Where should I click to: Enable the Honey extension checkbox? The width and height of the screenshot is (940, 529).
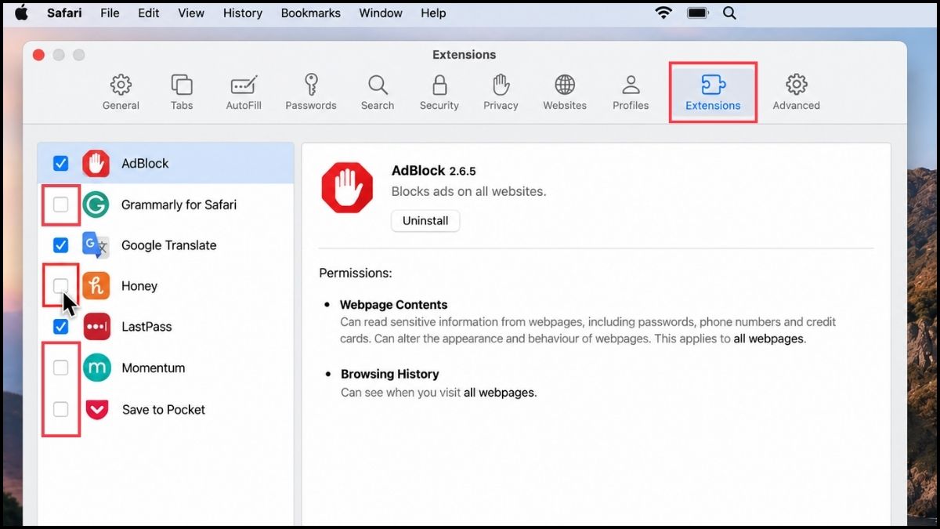point(60,286)
